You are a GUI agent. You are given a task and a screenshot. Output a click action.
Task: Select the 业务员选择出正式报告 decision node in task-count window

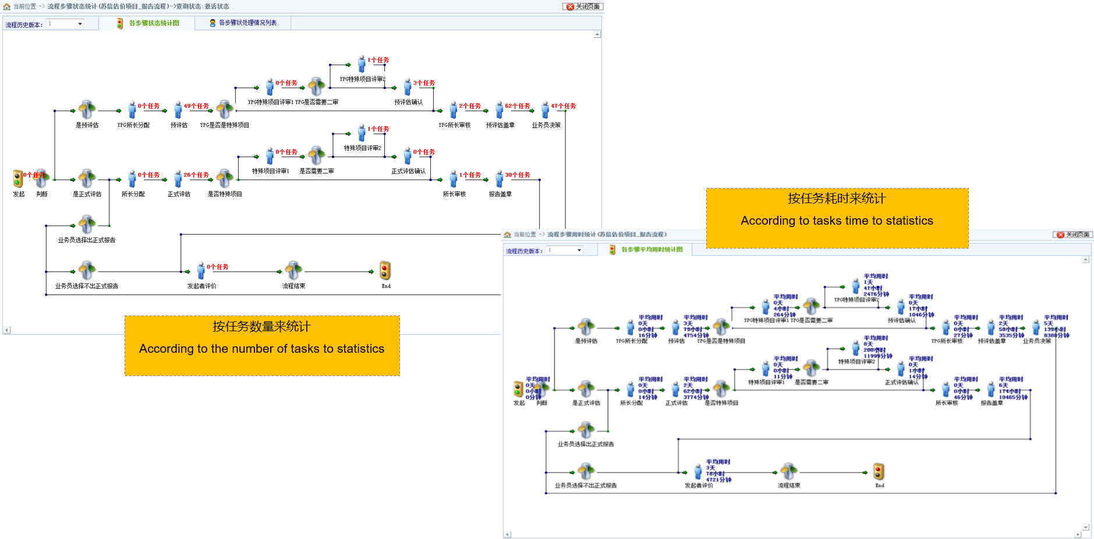(x=87, y=224)
